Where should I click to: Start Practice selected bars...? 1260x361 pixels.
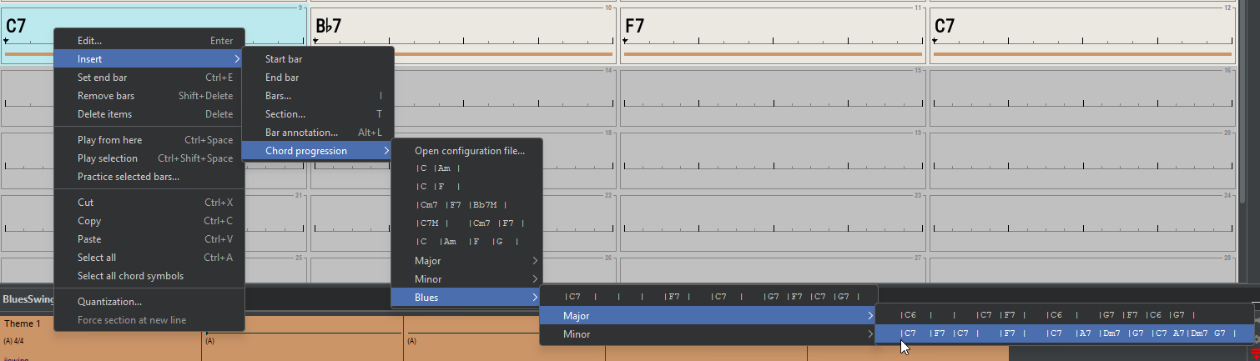click(128, 177)
